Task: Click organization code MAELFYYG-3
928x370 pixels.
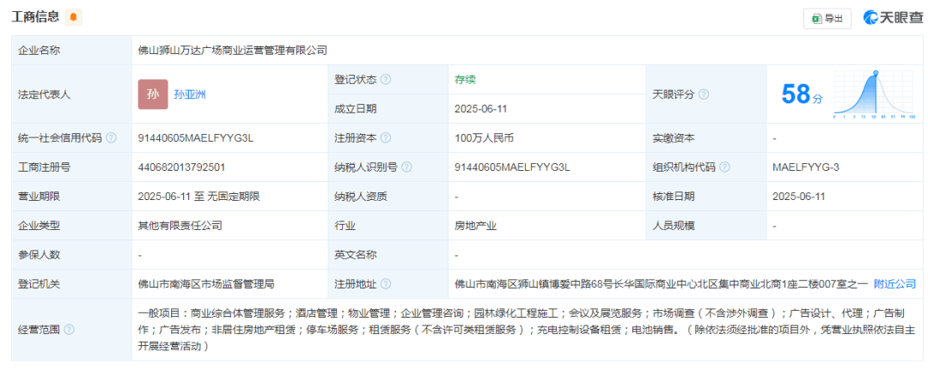Action: pos(805,167)
